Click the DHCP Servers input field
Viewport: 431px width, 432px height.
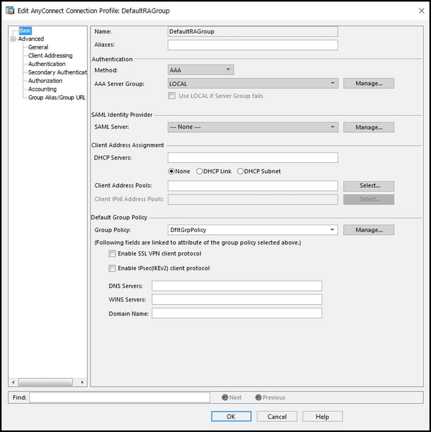[253, 158]
